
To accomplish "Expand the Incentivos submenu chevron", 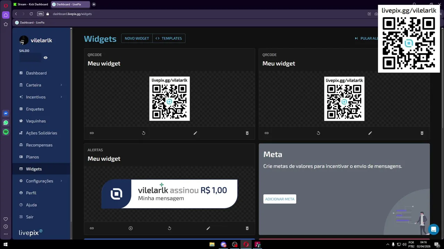I will [x=61, y=97].
